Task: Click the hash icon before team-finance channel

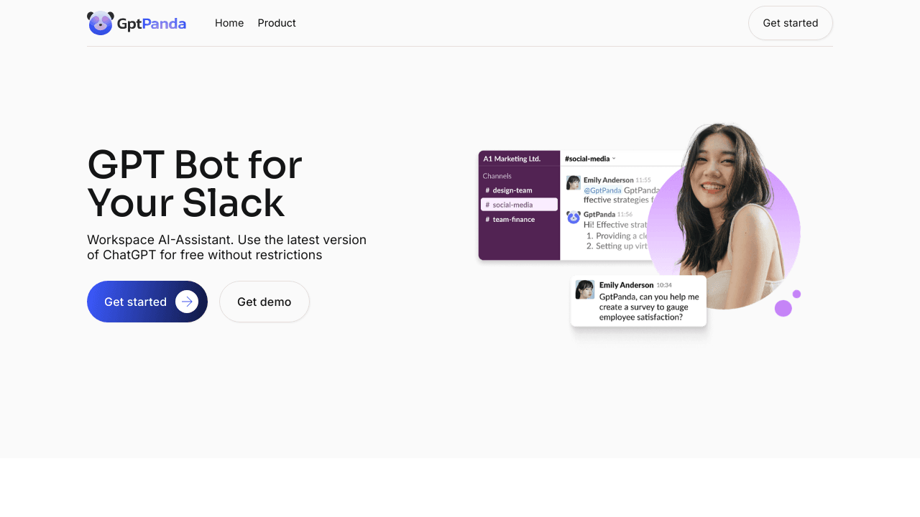Action: 487,219
